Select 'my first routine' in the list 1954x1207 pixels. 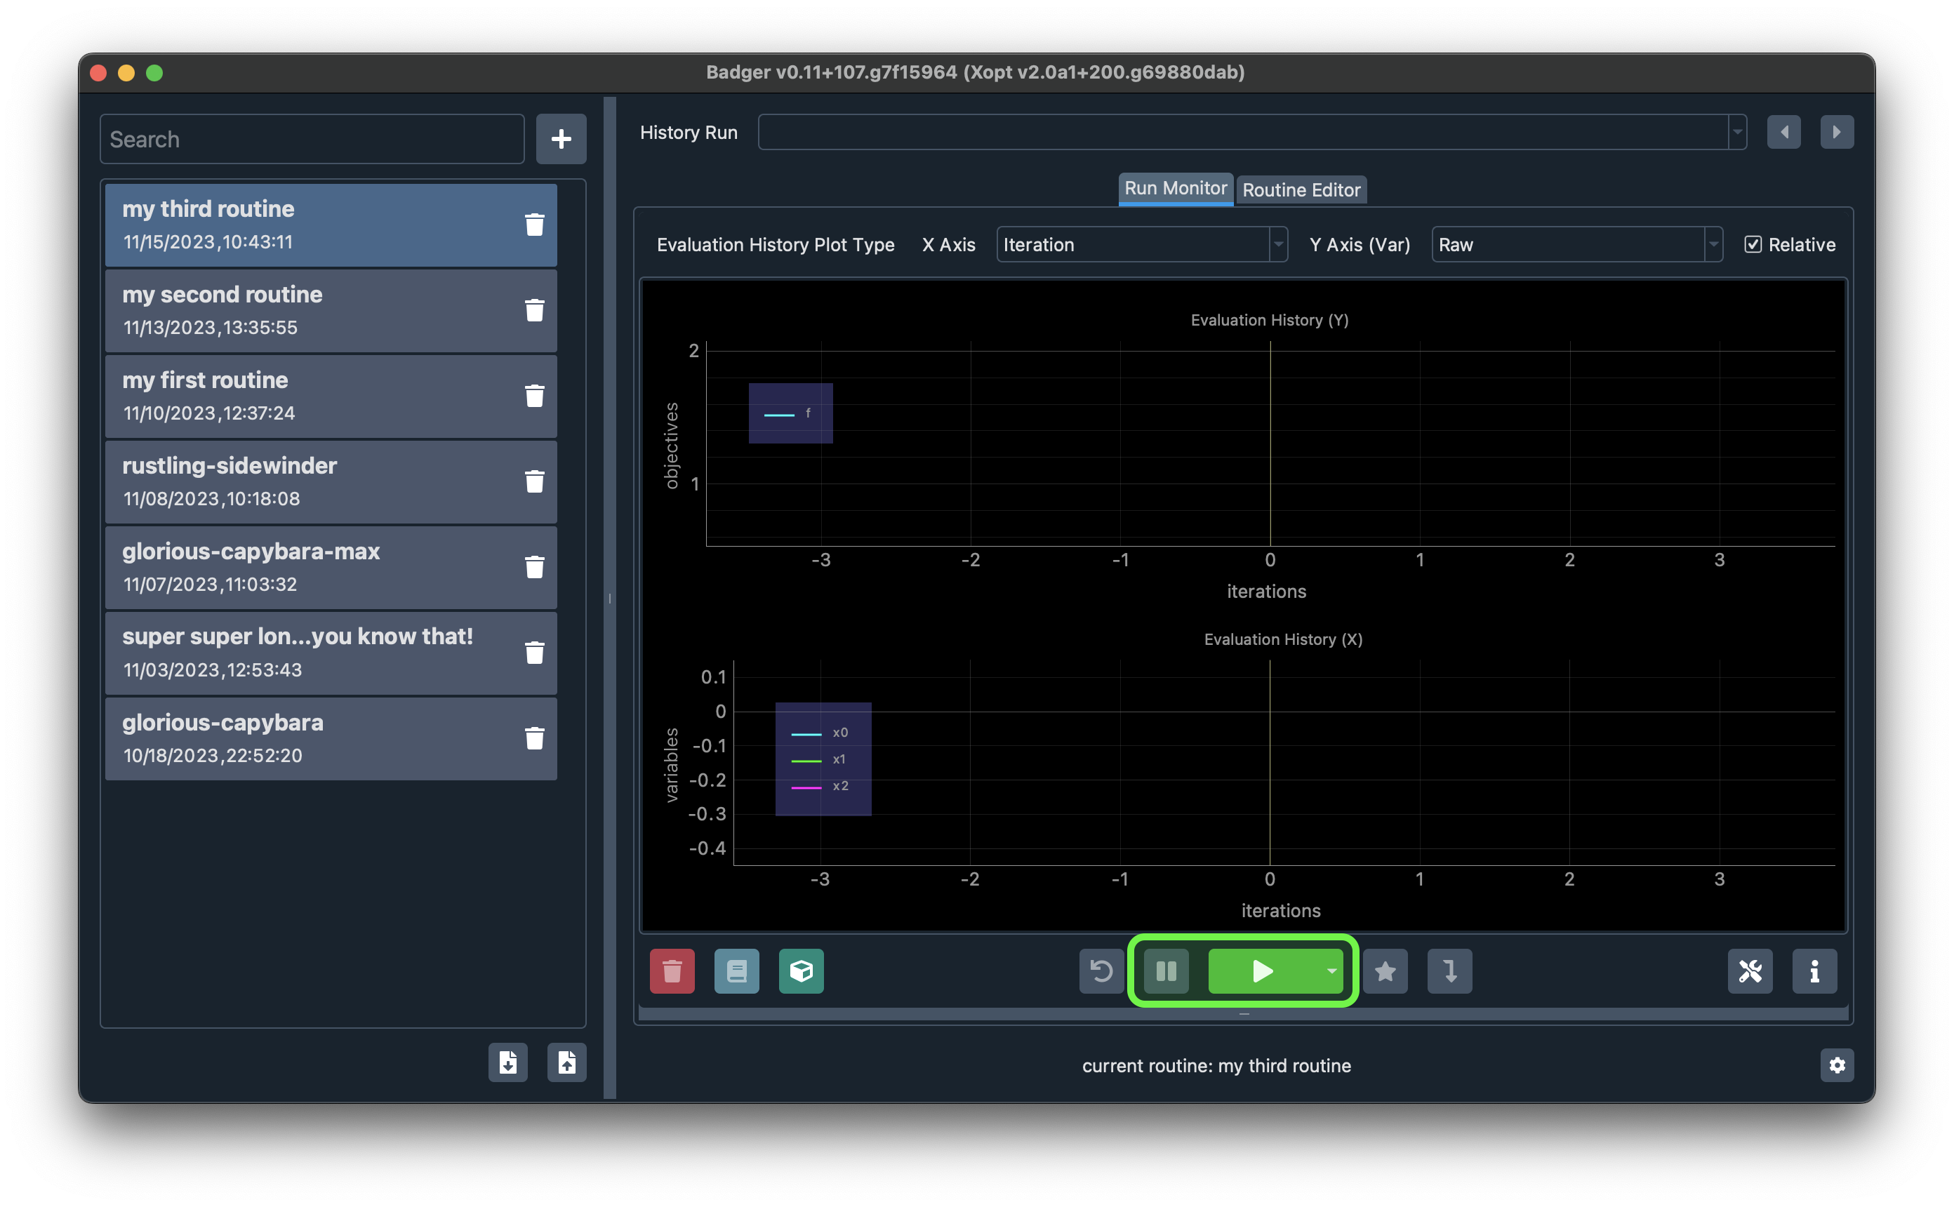click(x=331, y=396)
